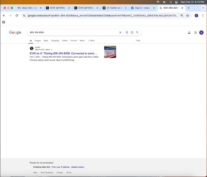Search by image with Google Lens

[x=132, y=33]
